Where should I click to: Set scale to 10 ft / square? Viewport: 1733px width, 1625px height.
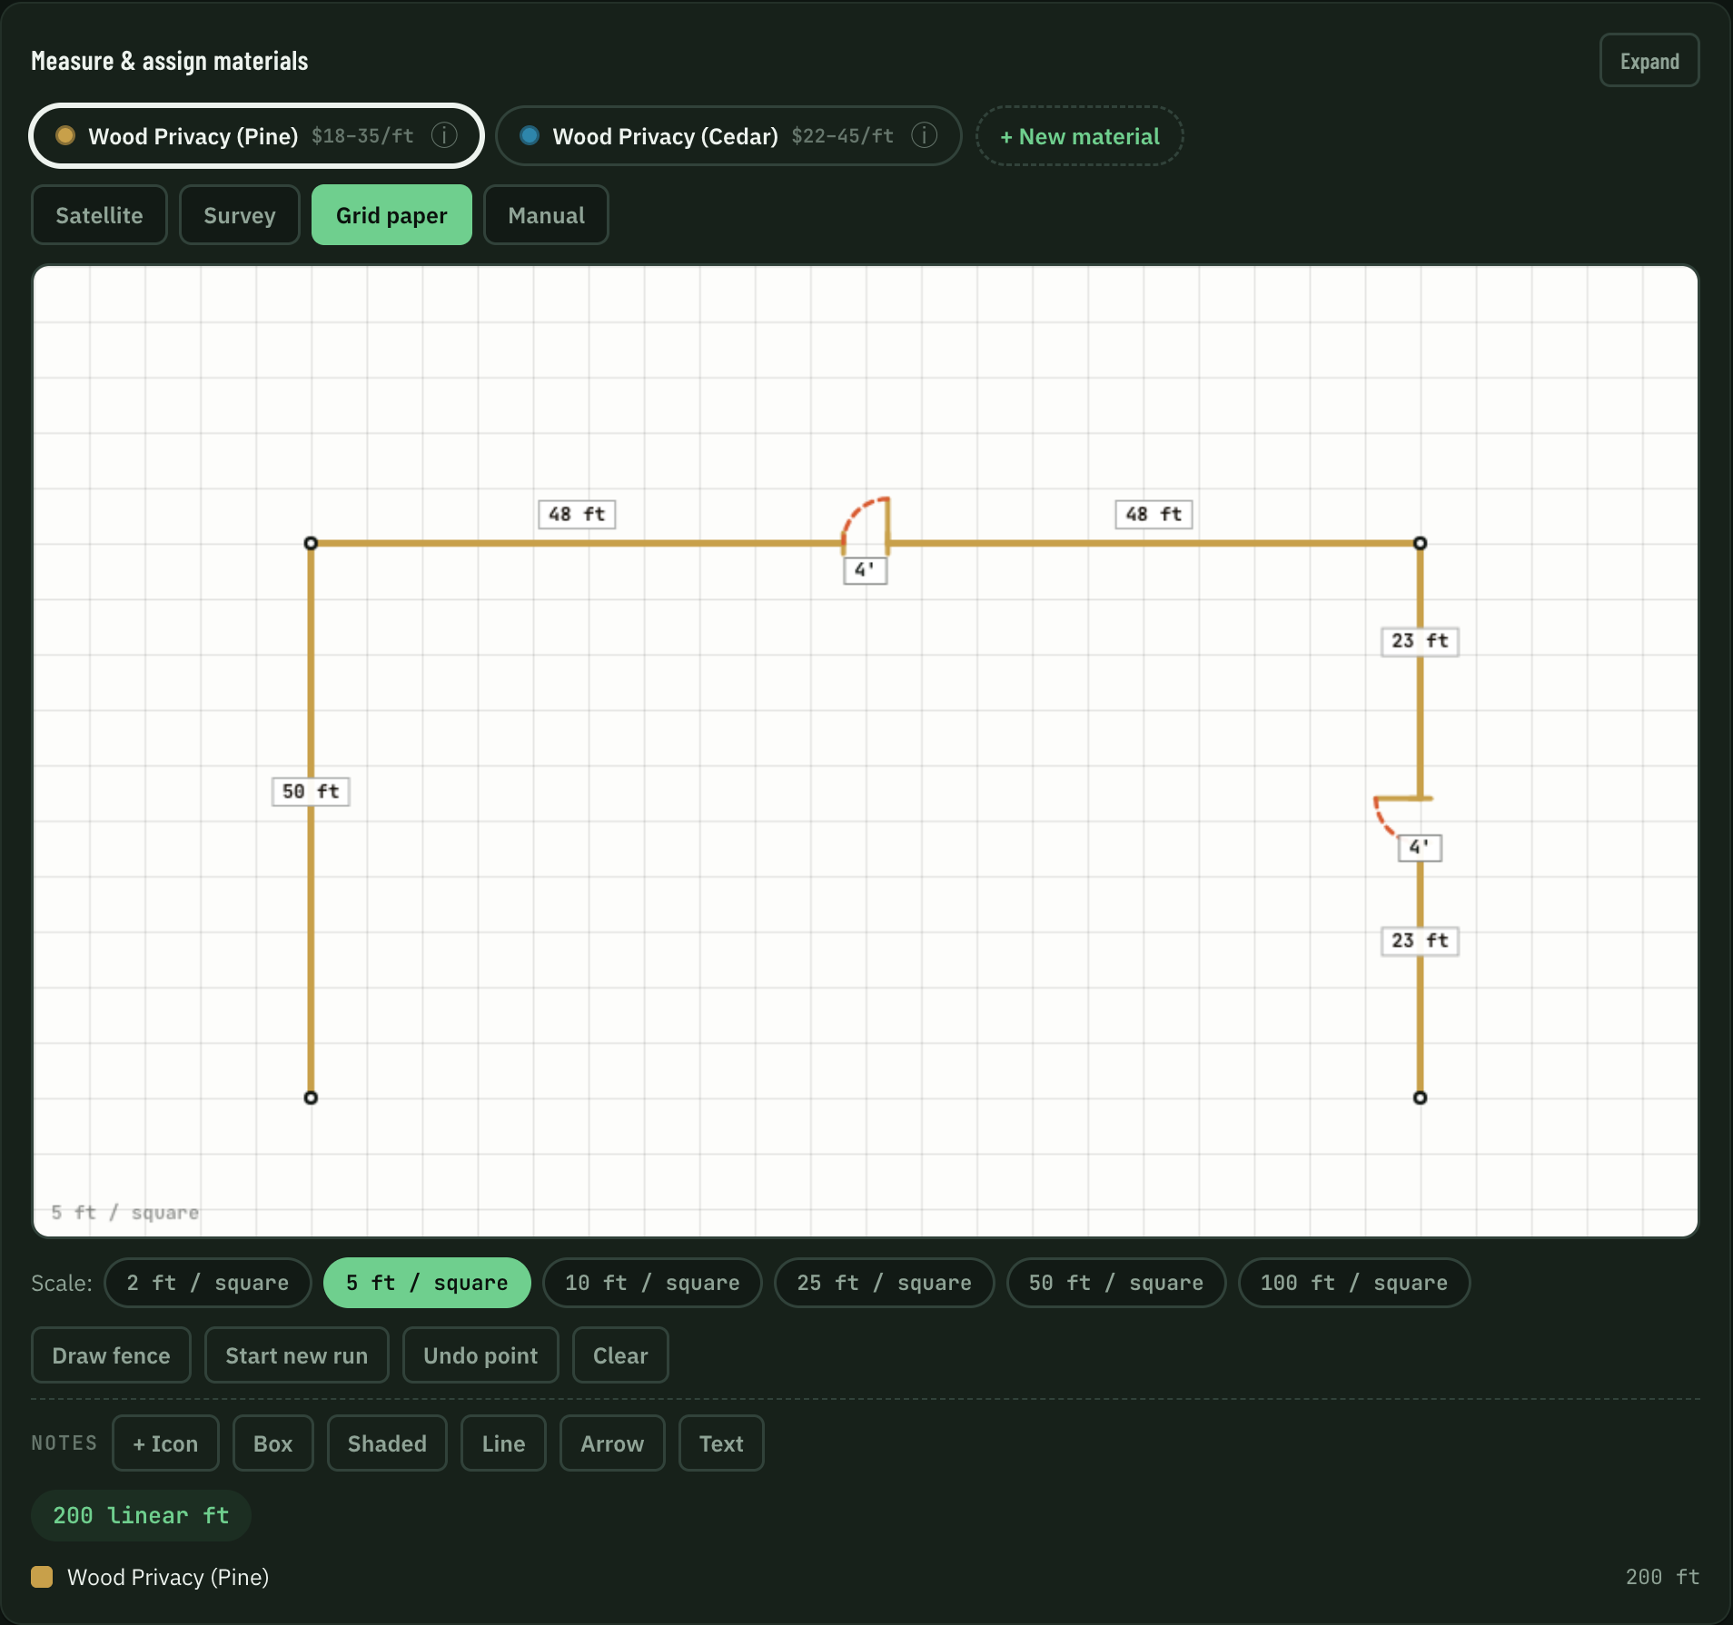[652, 1283]
